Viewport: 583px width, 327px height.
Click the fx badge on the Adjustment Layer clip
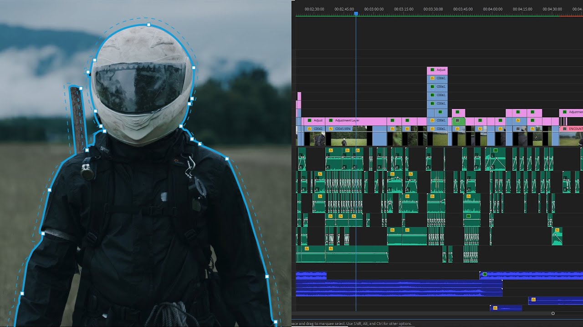point(331,120)
